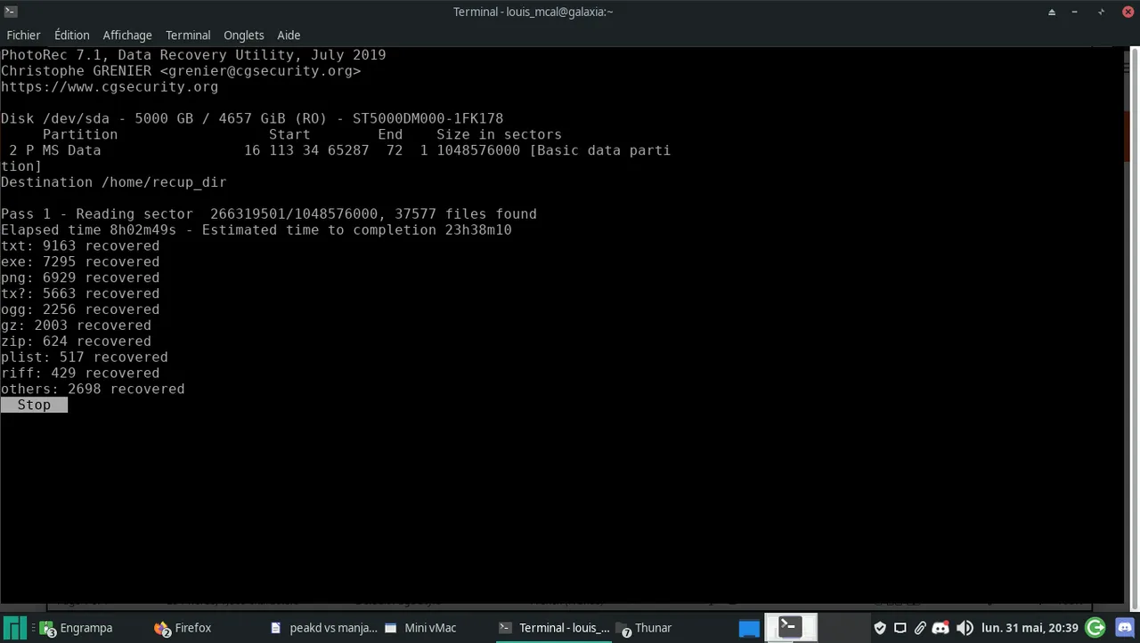Click the green update refresh icon
Screen dimensions: 1140x643
(1095, 628)
